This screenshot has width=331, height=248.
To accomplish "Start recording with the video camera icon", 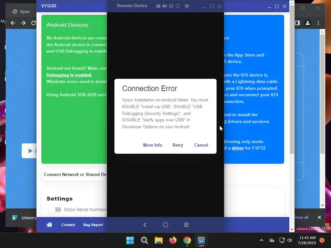I will [165, 6].
